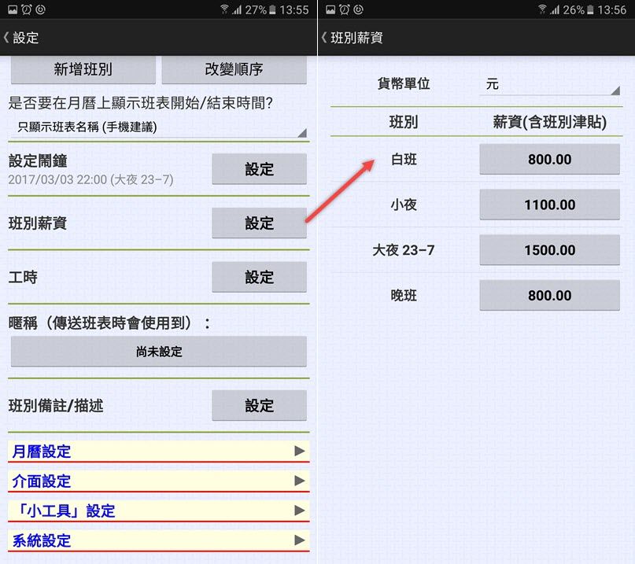Tap the 工時 label
The width and height of the screenshot is (635, 564).
(x=23, y=277)
